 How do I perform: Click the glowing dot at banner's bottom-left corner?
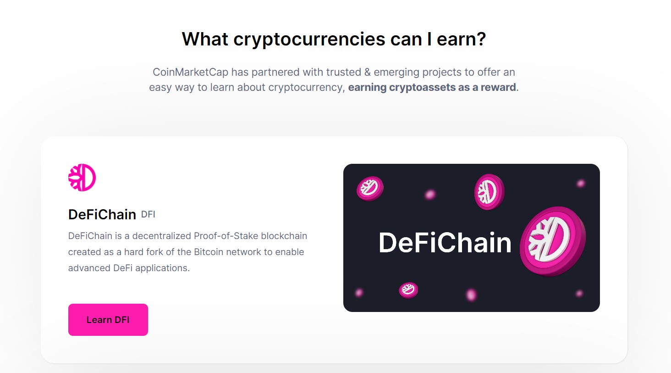pos(359,292)
